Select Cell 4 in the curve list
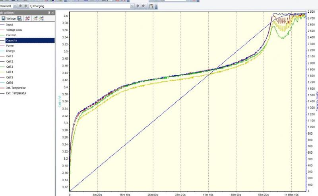The image size is (318, 196). (x=10, y=72)
